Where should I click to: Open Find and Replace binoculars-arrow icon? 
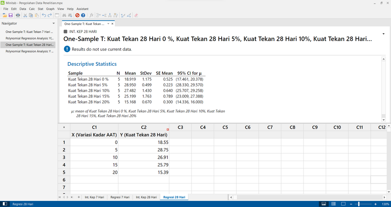[x=70, y=15]
